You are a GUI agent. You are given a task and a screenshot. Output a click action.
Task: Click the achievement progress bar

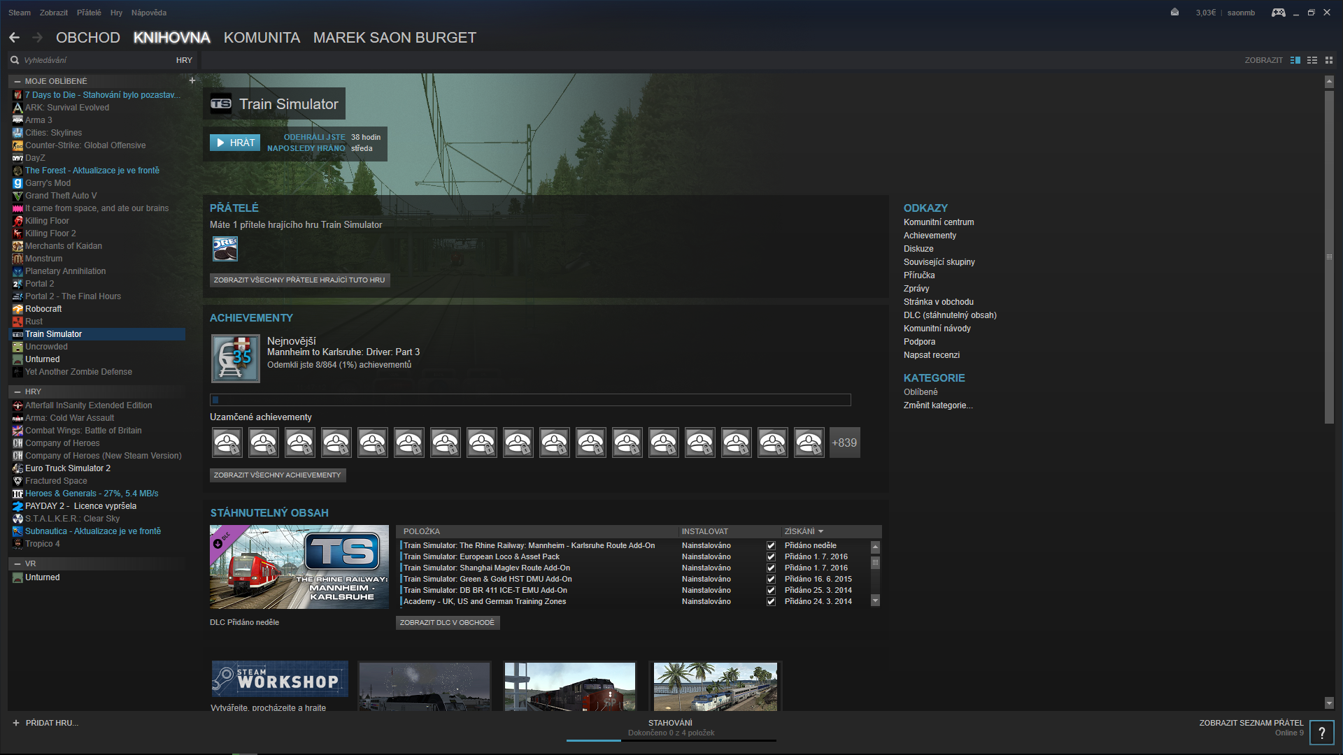click(x=530, y=400)
